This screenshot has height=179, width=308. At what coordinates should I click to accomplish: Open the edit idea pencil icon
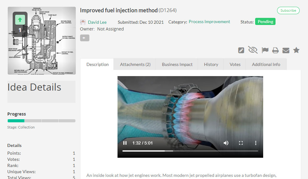(x=241, y=50)
